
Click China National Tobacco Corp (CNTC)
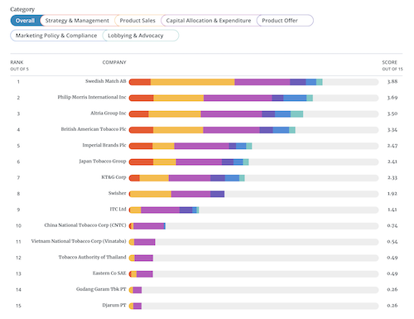point(85,225)
